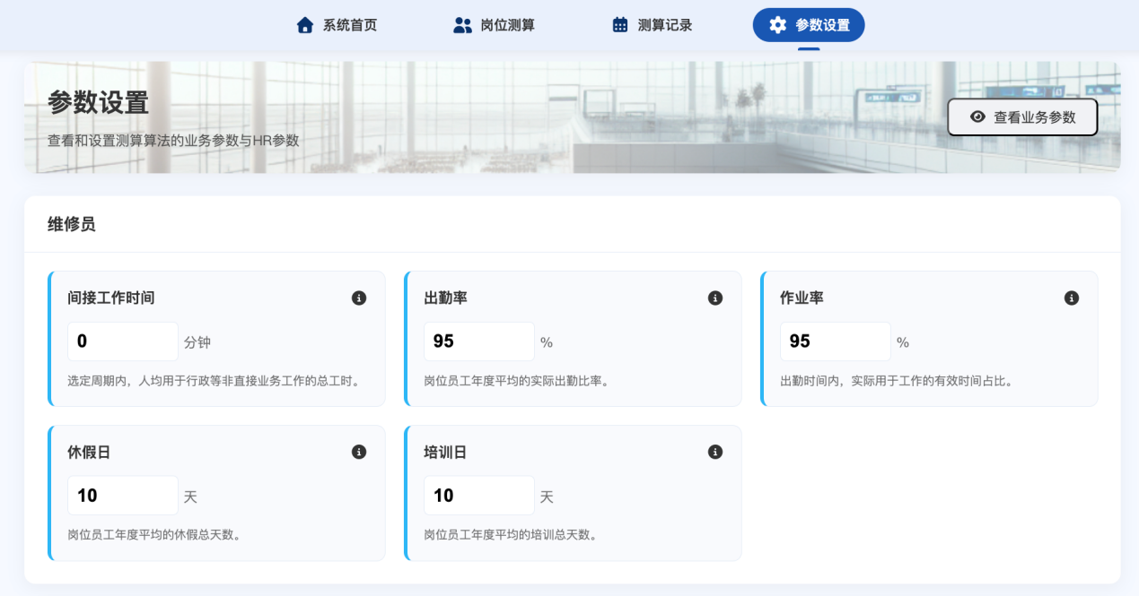This screenshot has width=1139, height=596.
Task: Click the 出勤率 card label
Action: (445, 298)
